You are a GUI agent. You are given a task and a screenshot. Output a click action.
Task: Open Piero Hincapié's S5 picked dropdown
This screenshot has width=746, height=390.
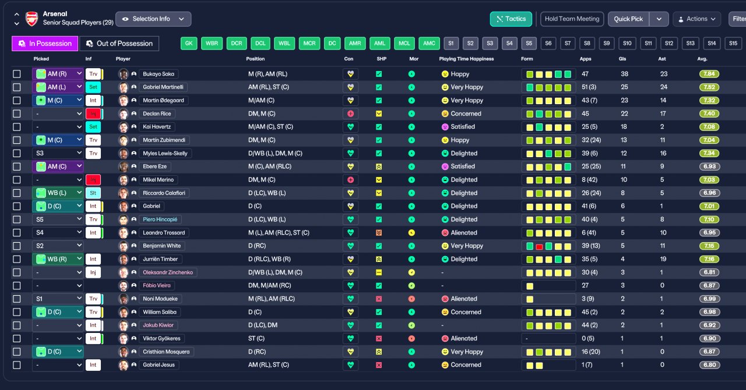coord(58,219)
